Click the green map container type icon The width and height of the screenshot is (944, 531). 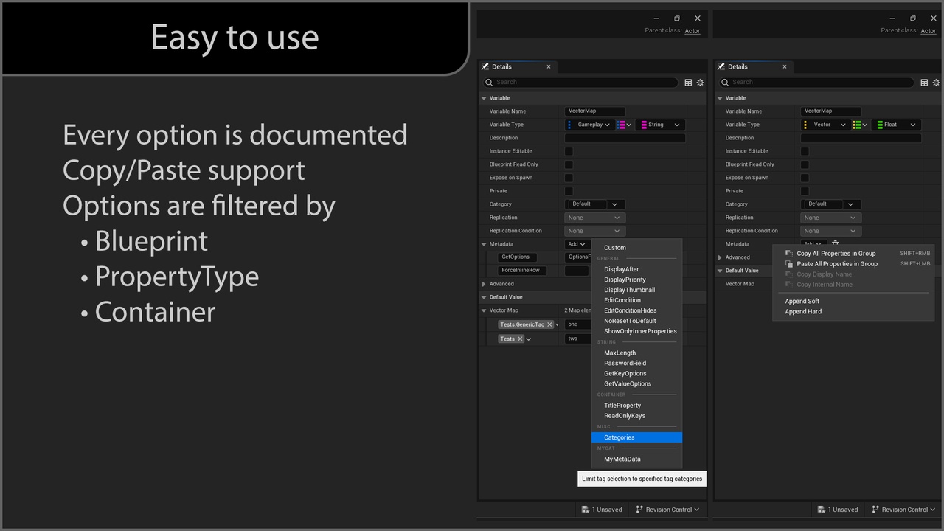tap(857, 125)
